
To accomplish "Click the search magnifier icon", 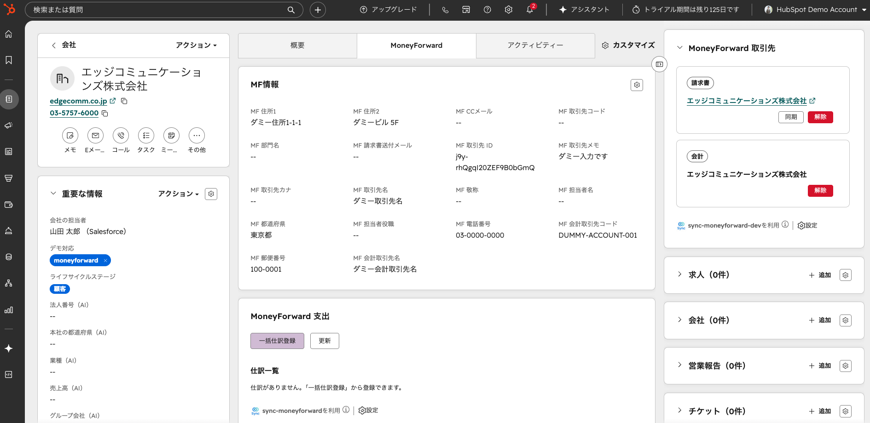I will click(x=291, y=10).
